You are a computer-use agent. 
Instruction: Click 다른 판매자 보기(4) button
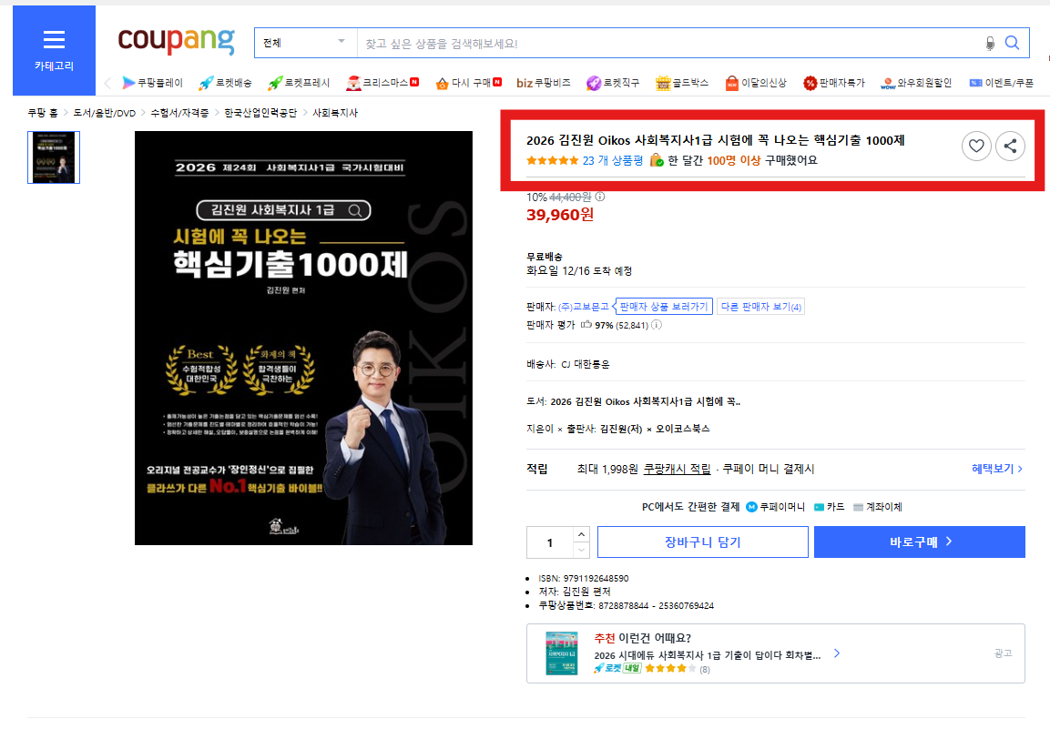point(760,307)
